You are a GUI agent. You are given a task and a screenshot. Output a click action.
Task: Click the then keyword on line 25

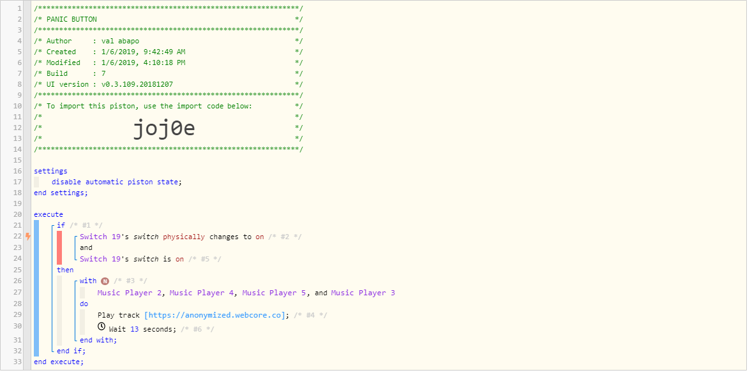pyautogui.click(x=65, y=270)
